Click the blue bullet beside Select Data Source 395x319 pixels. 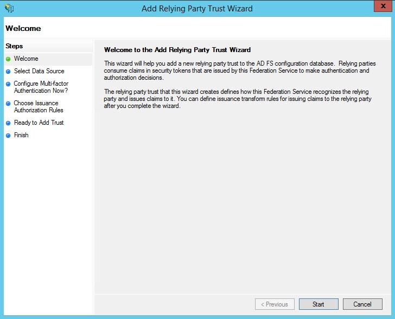click(8, 72)
